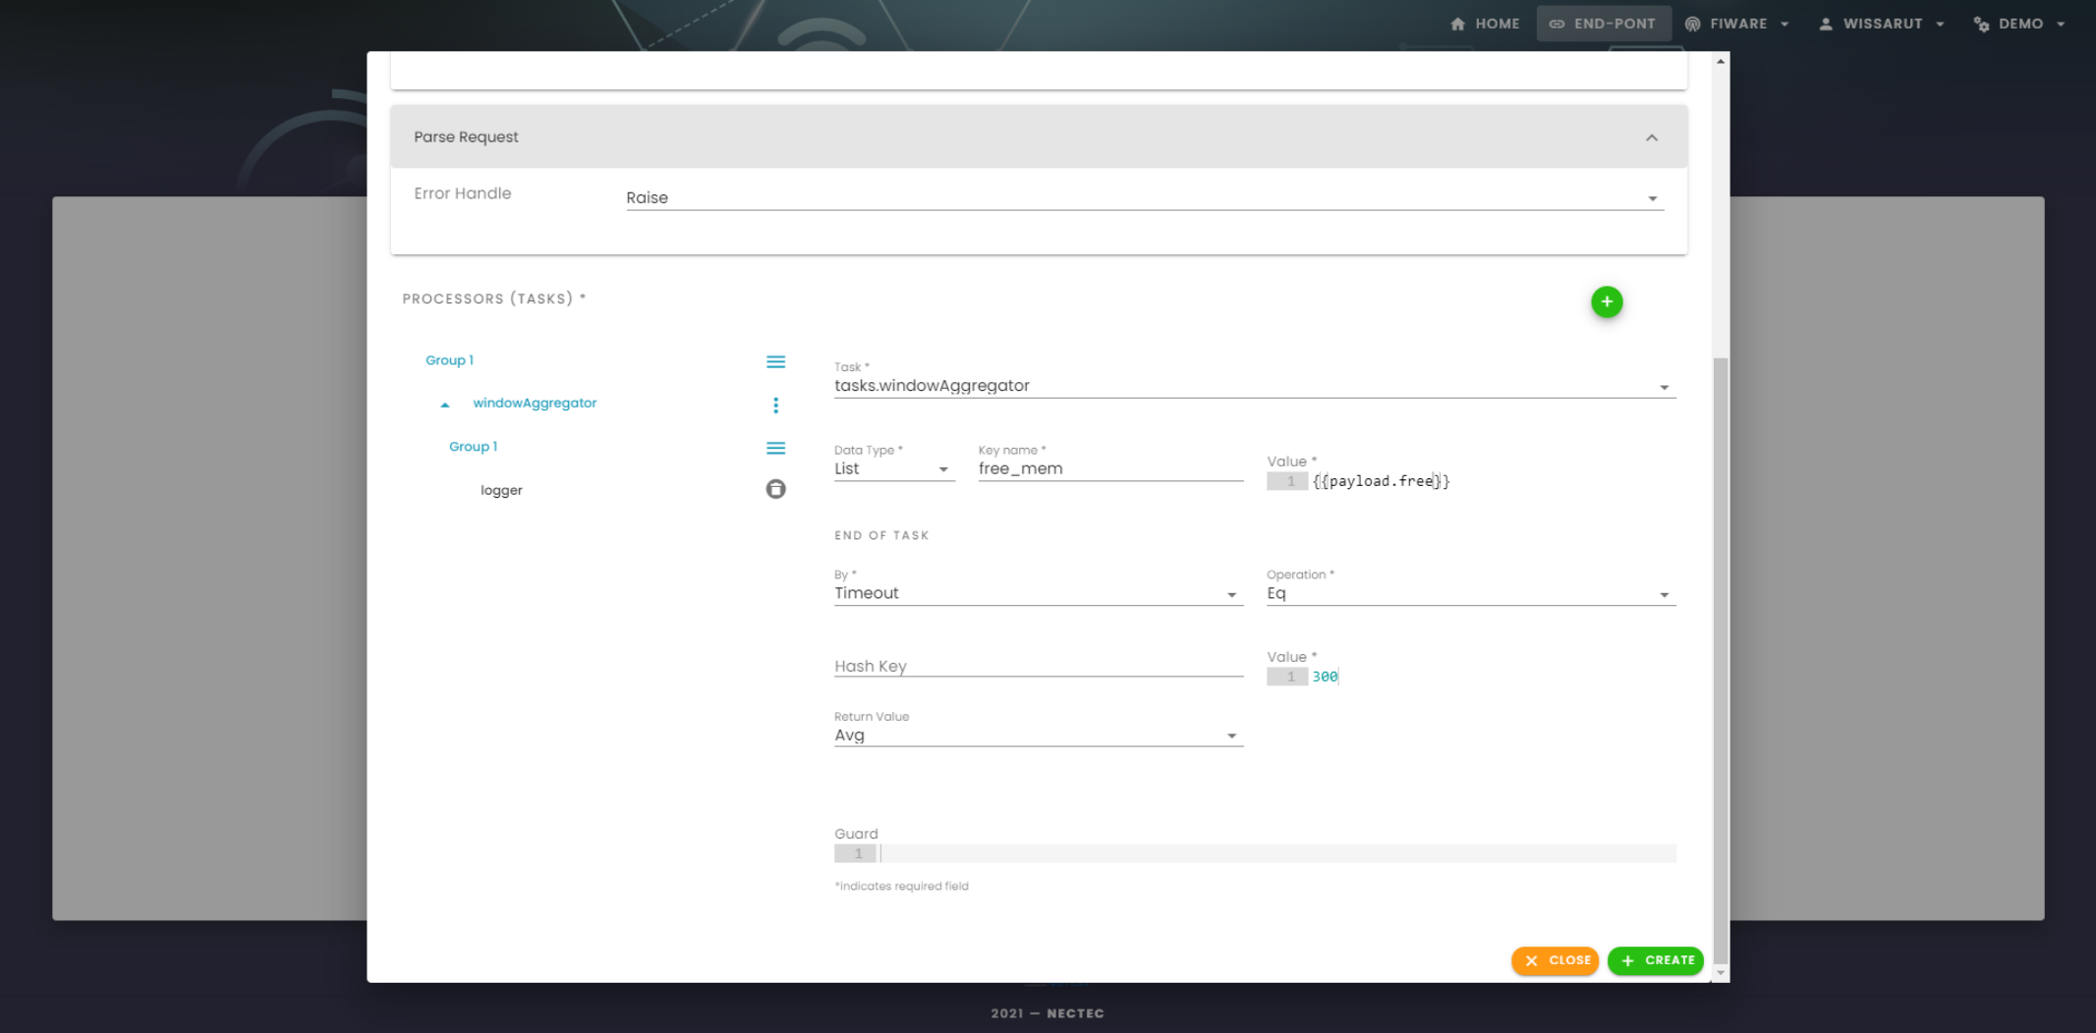Click the Guard code editor field

point(1255,853)
